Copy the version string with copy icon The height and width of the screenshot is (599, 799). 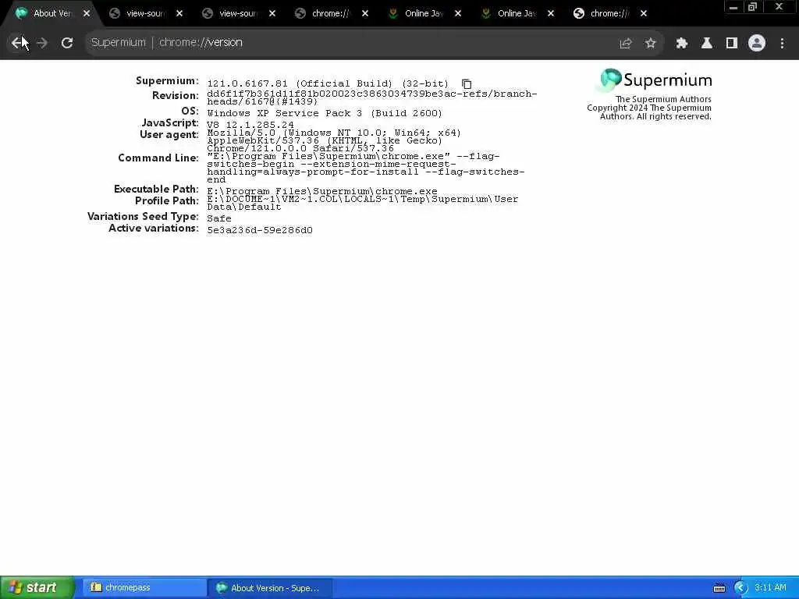[x=467, y=83]
